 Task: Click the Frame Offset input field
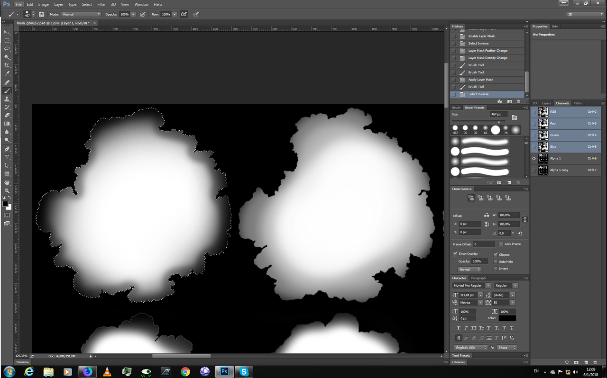484,244
